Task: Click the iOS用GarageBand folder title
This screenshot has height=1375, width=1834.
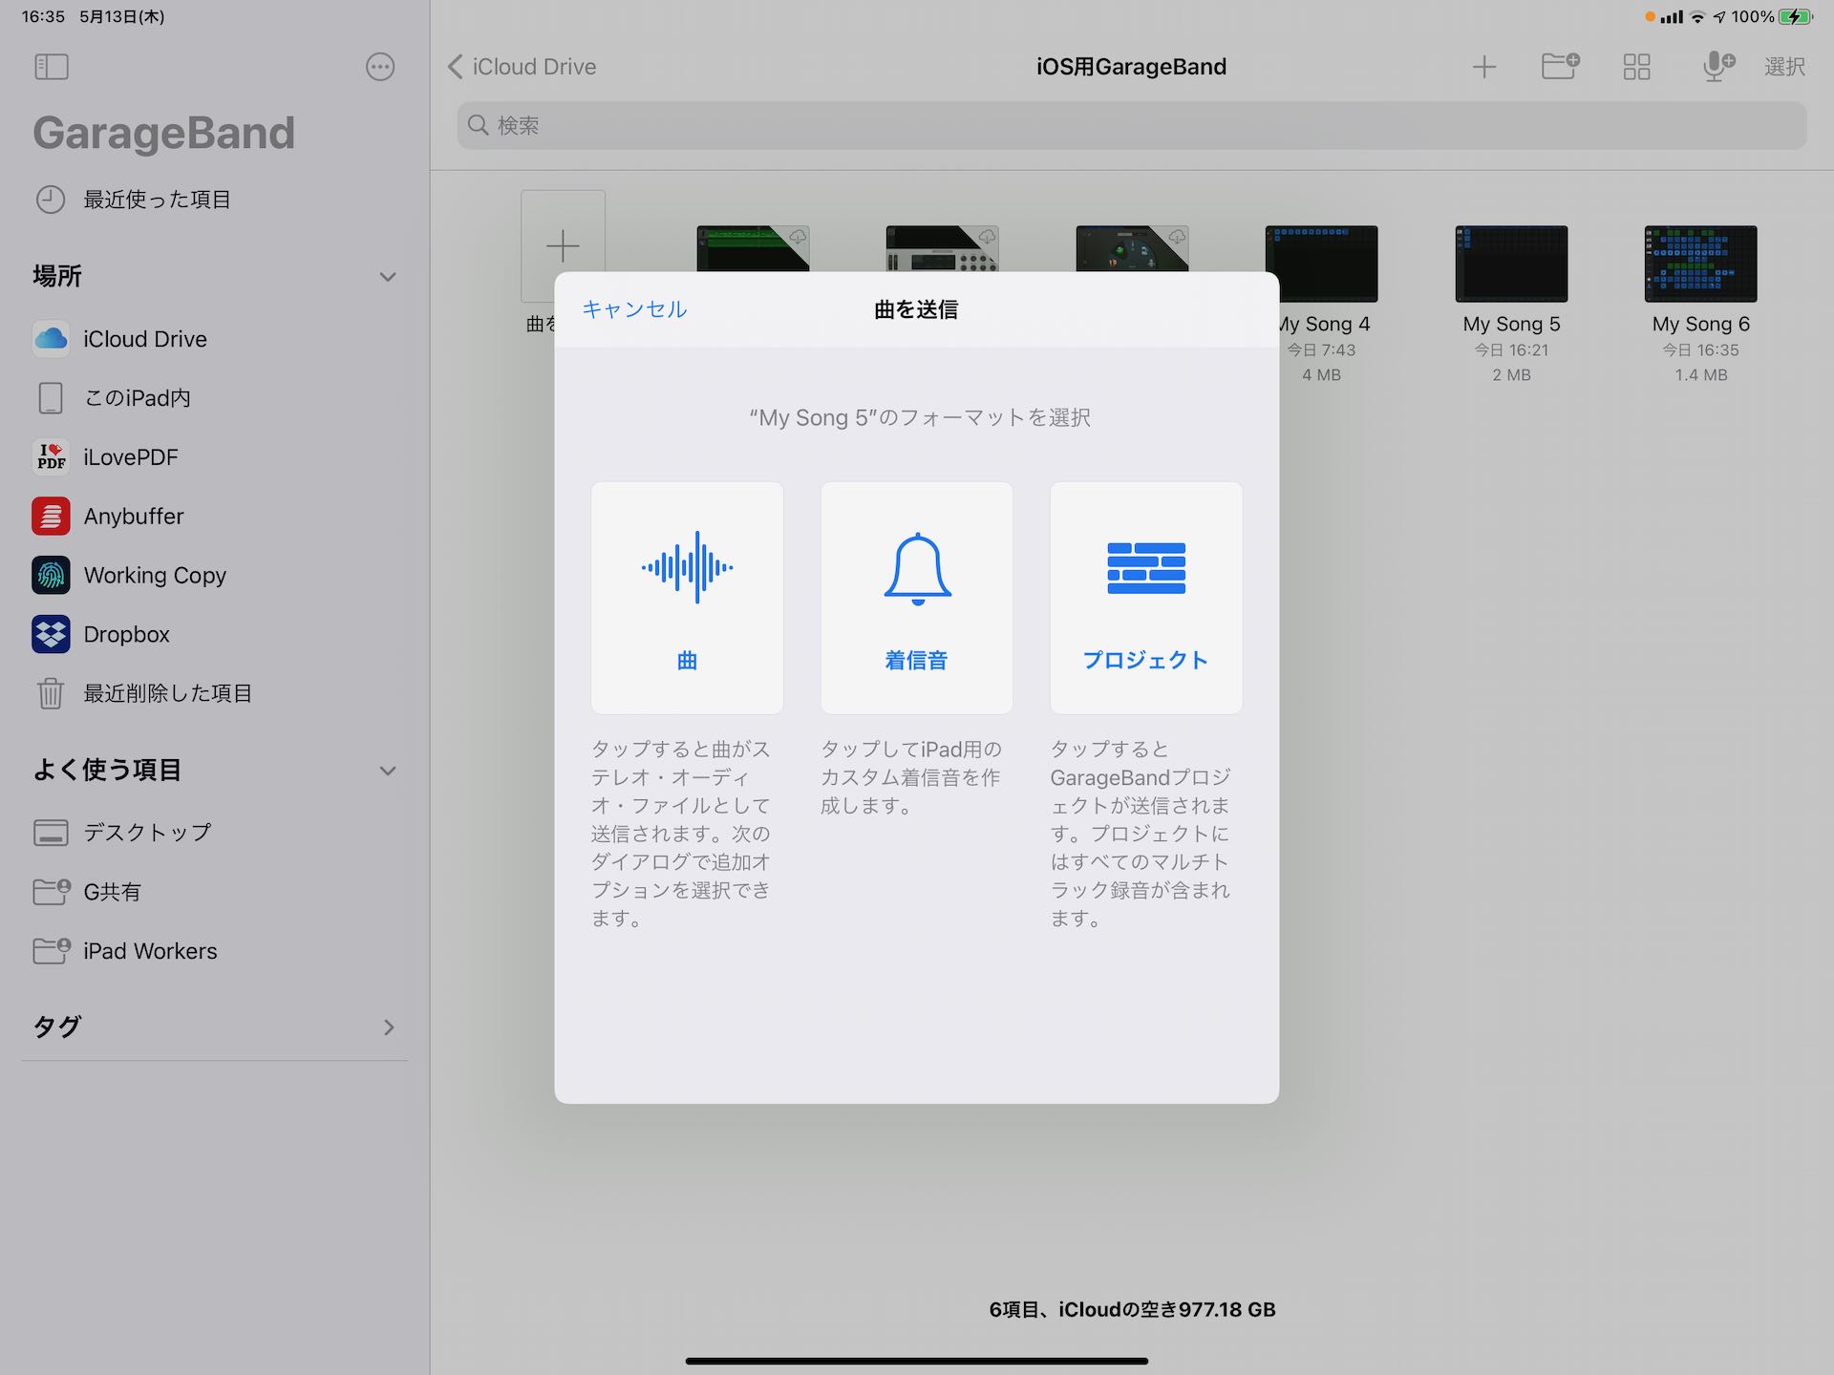Action: (x=1132, y=67)
